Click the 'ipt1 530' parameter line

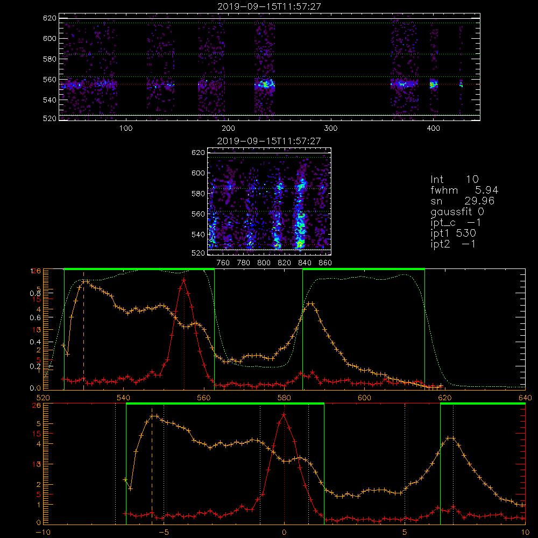pos(453,233)
